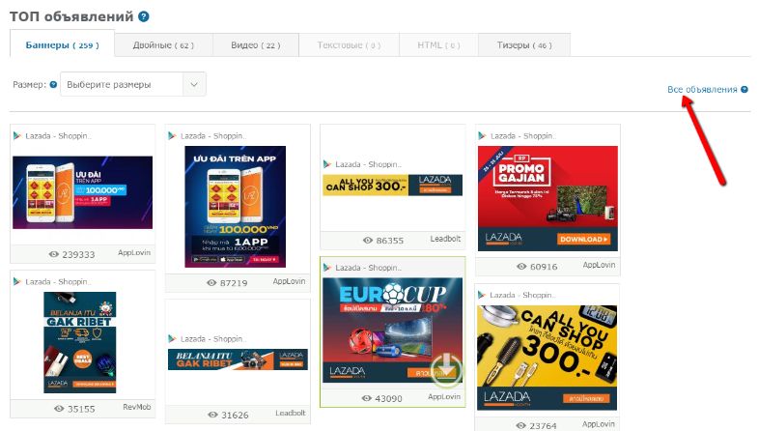758x431 pixels.
Task: Open the Видео tab
Action: point(256,45)
